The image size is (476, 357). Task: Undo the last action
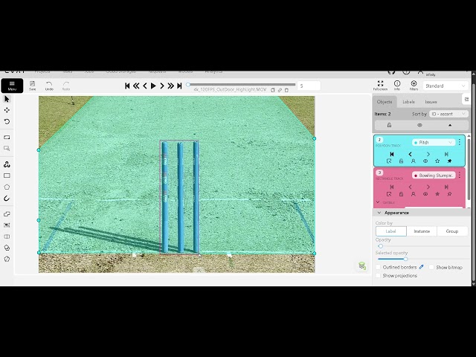click(49, 86)
